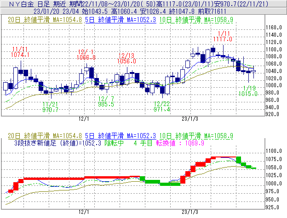Click the 12/1 date label under top chart
Image resolution: width=287 pixels, height=218 pixels.
(84, 119)
